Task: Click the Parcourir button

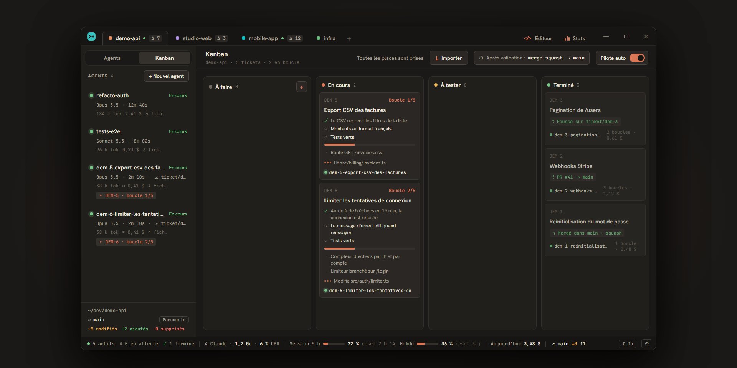Action: pyautogui.click(x=174, y=320)
